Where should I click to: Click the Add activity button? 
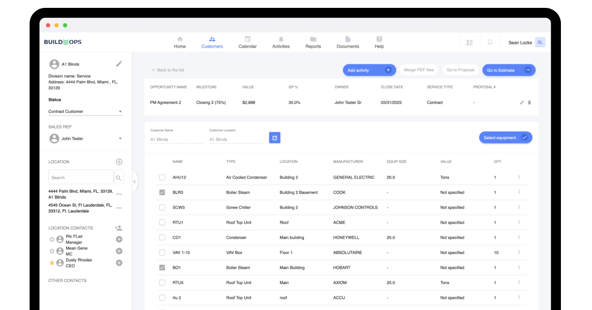[x=370, y=70]
